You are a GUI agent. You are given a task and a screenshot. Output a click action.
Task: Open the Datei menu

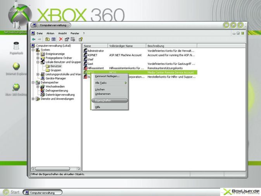(40, 33)
